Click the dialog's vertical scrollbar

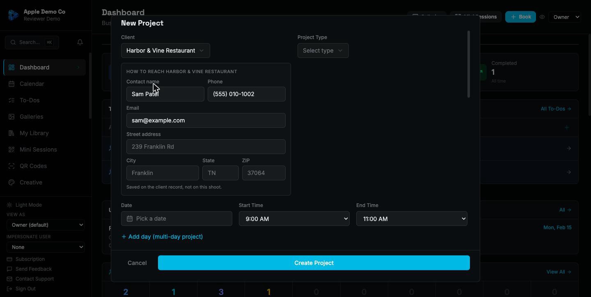pos(469,64)
